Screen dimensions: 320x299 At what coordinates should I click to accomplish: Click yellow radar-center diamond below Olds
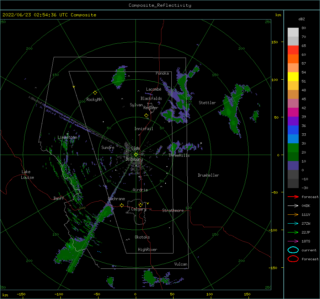click(136, 155)
